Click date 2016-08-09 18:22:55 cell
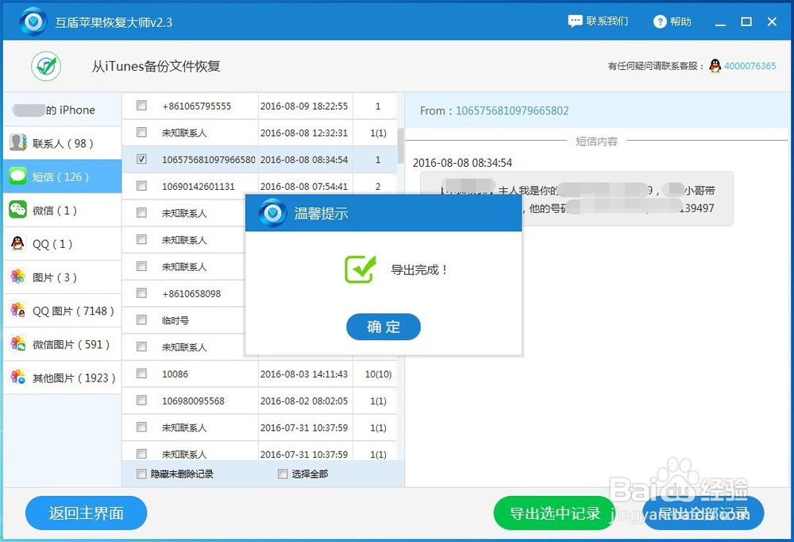Screen dimensions: 794x542 click(x=304, y=106)
